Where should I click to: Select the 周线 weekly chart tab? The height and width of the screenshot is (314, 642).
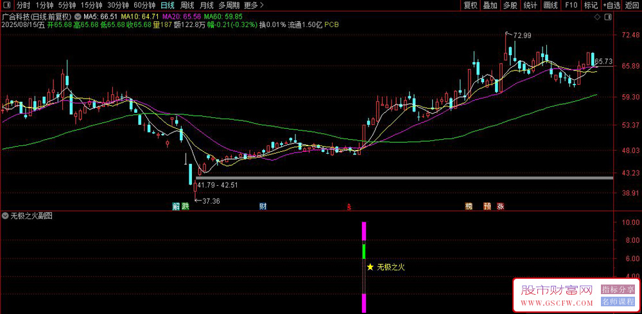187,5
